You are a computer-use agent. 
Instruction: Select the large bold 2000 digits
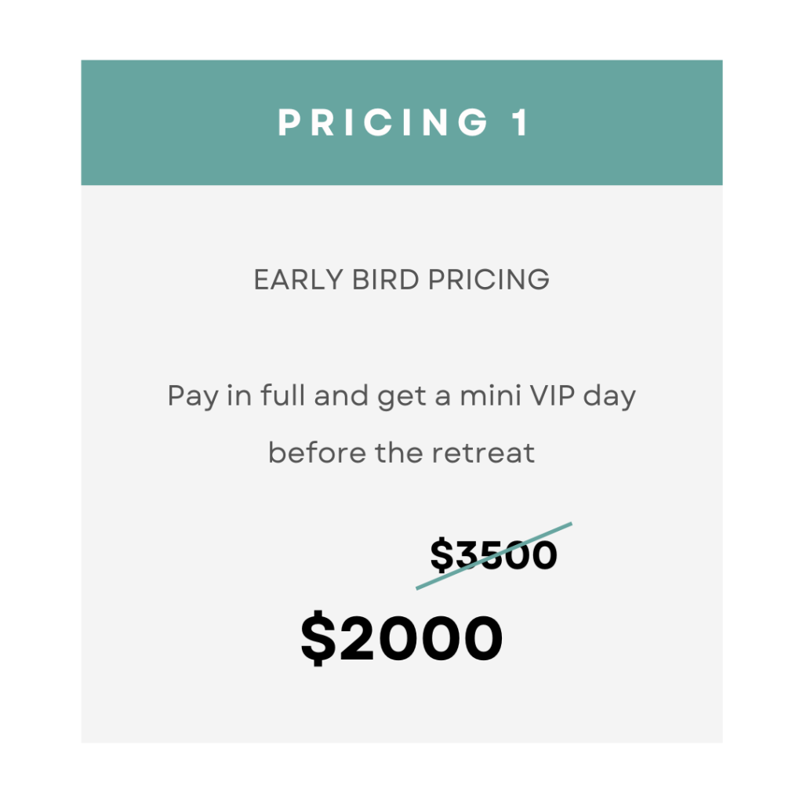420,638
